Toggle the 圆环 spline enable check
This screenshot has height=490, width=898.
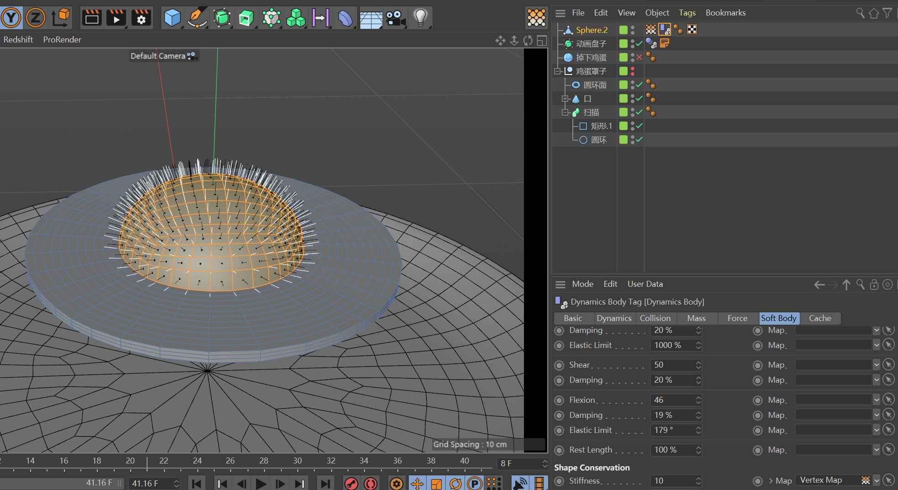click(x=639, y=140)
